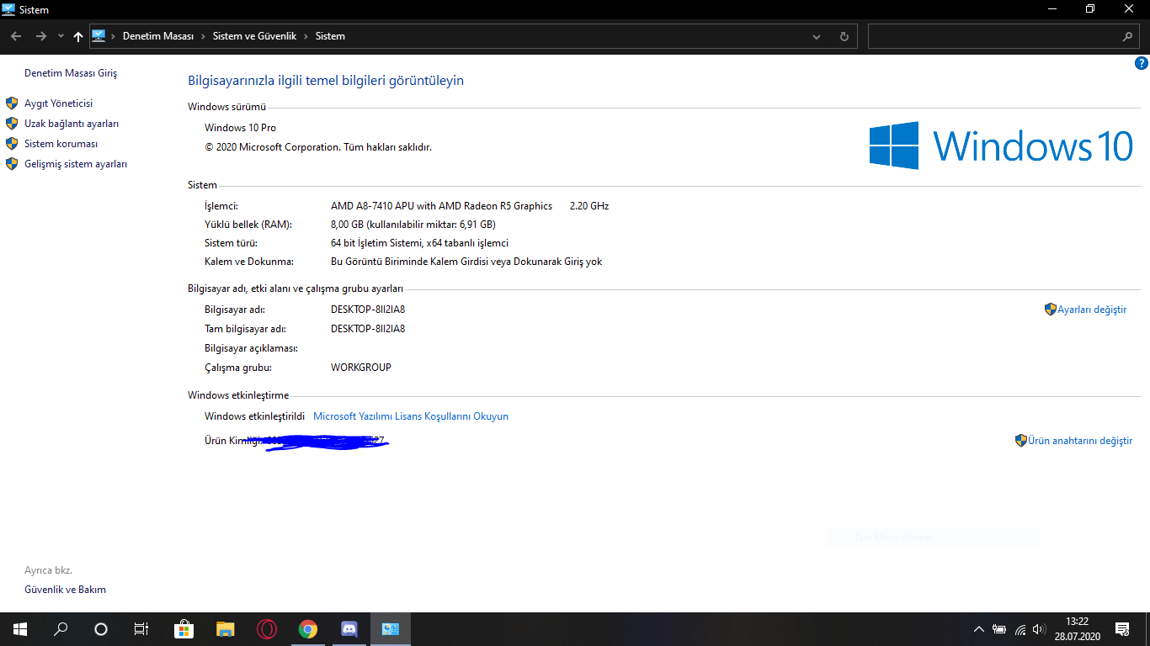Image resolution: width=1150 pixels, height=646 pixels.
Task: Read Microsoft Yazılımı Lisans Koşullarını Okuyun link
Action: pyautogui.click(x=411, y=416)
